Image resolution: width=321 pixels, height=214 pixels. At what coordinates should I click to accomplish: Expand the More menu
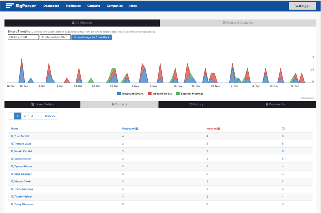(x=134, y=6)
